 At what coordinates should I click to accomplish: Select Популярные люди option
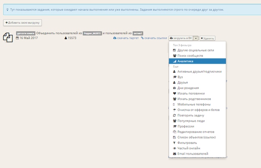[x=197, y=121]
